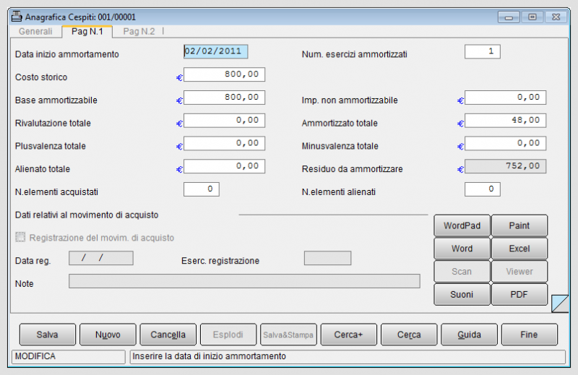Click the printer icon in the title bar
Viewport: 578px width, 375px height.
click(17, 17)
